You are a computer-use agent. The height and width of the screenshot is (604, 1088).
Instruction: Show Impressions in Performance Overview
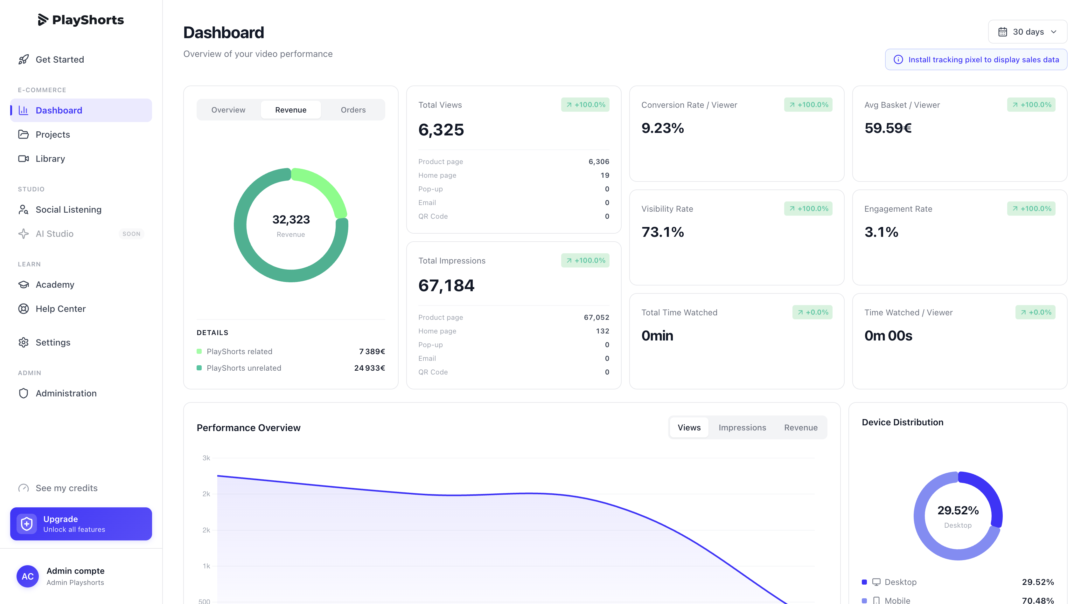point(742,428)
